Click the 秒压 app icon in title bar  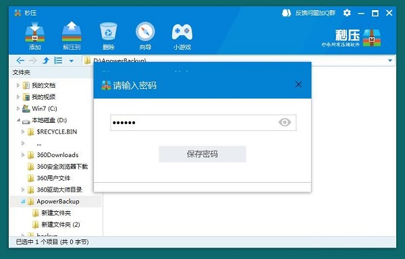[x=18, y=13]
